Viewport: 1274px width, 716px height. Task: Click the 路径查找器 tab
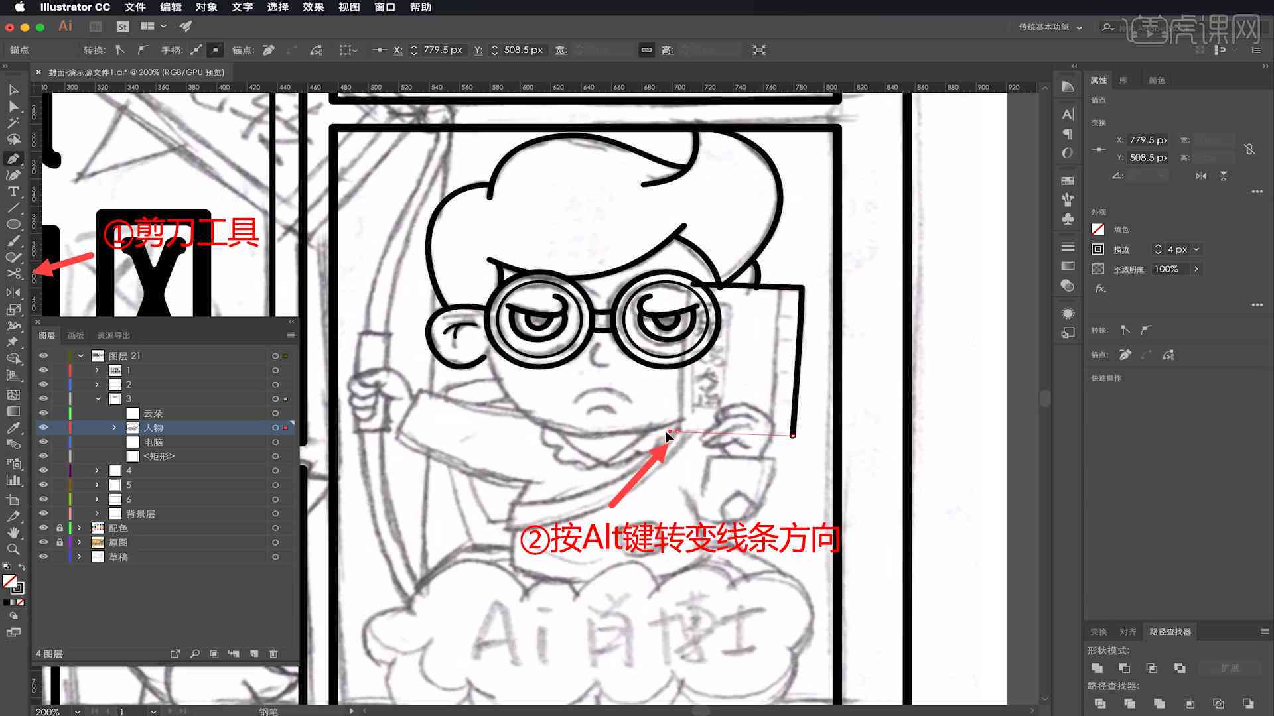[1170, 631]
